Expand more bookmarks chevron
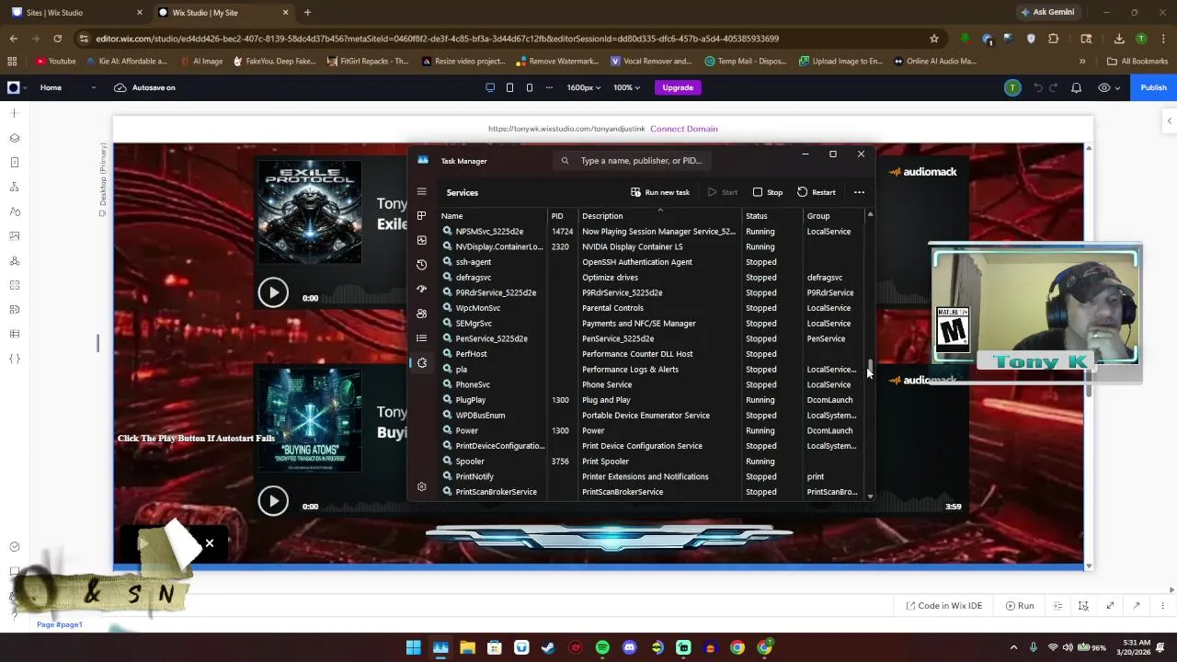Image resolution: width=1177 pixels, height=662 pixels. 1082,62
